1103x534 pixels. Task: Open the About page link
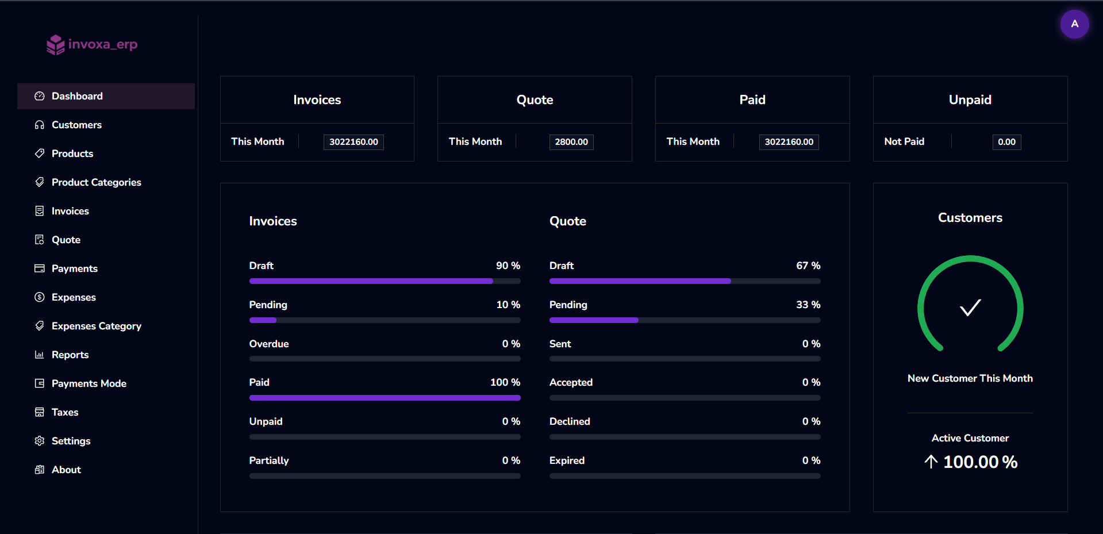pyautogui.click(x=66, y=470)
